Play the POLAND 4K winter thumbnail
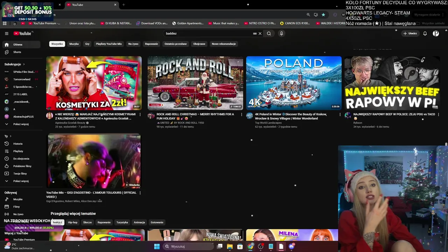The width and height of the screenshot is (448, 252). click(x=294, y=83)
